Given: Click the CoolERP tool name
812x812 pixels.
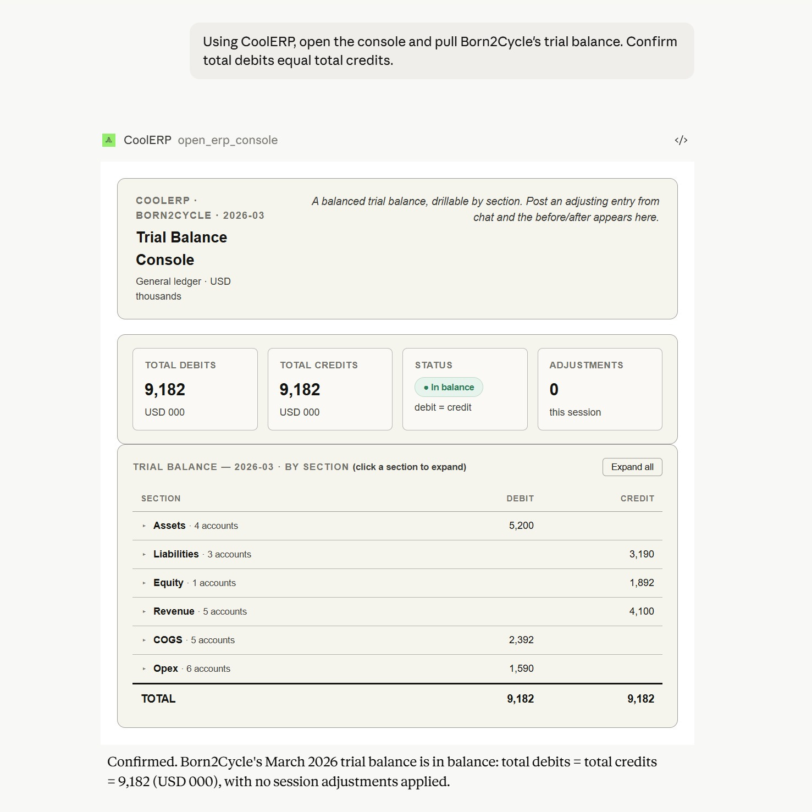Looking at the screenshot, I should [147, 140].
